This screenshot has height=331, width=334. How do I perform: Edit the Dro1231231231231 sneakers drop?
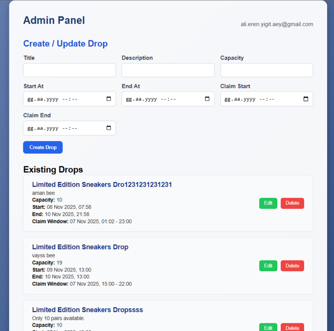tap(268, 203)
